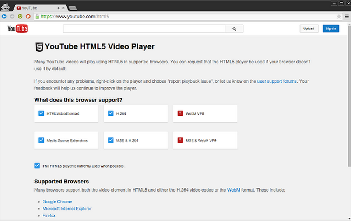Click the browser forward arrow icon
351x221 pixels.
(12, 16)
